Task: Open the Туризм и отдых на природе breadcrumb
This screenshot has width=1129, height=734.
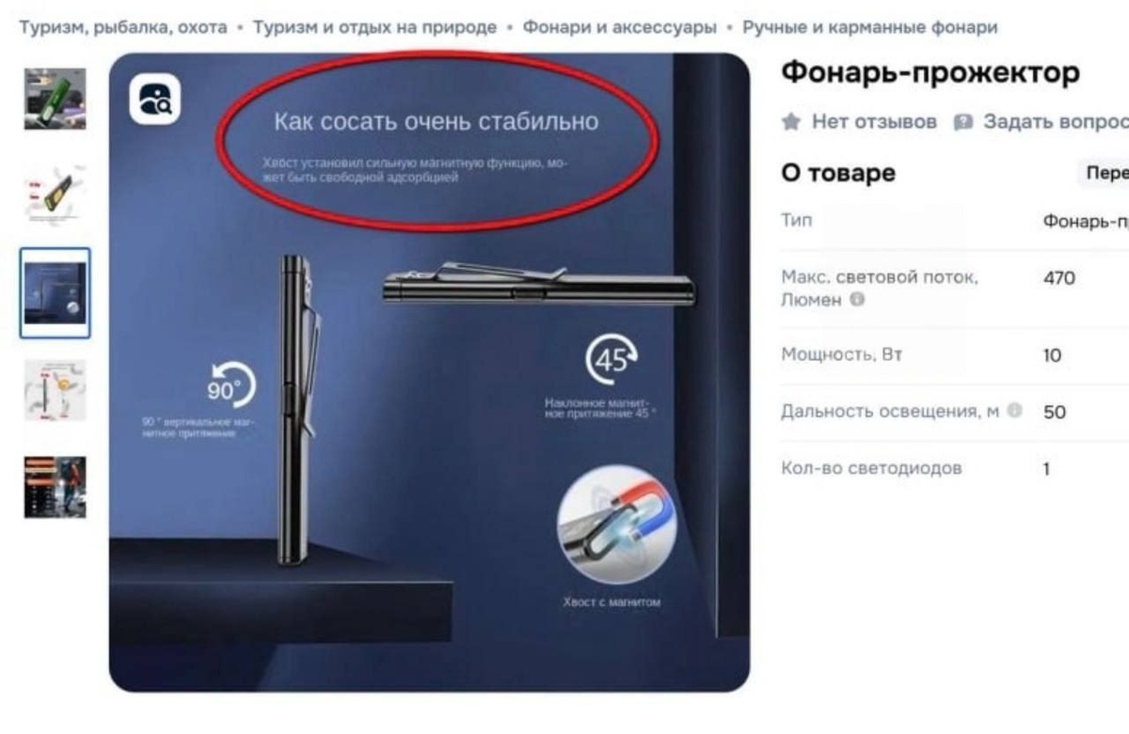Action: (x=375, y=27)
